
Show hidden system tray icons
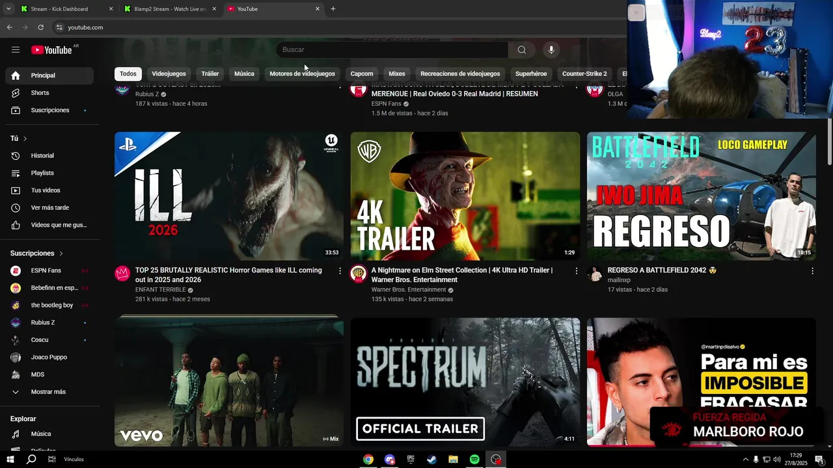[745, 460]
